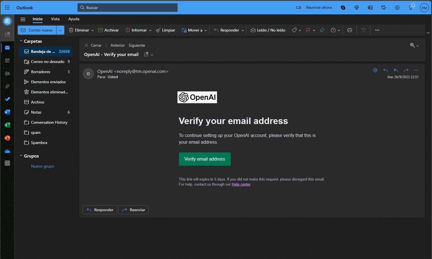
Task: Toggle light mode sun icon in message
Action: [x=375, y=70]
